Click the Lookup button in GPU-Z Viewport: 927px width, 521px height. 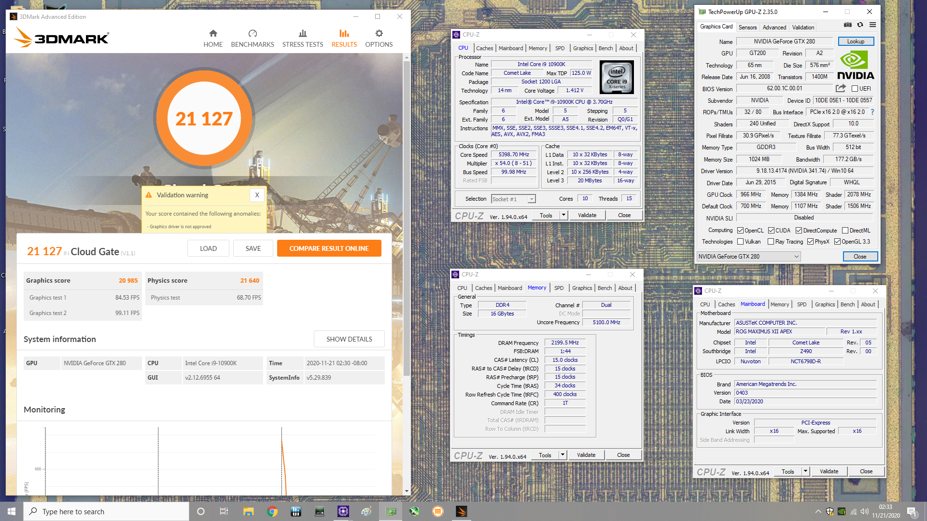click(x=856, y=41)
